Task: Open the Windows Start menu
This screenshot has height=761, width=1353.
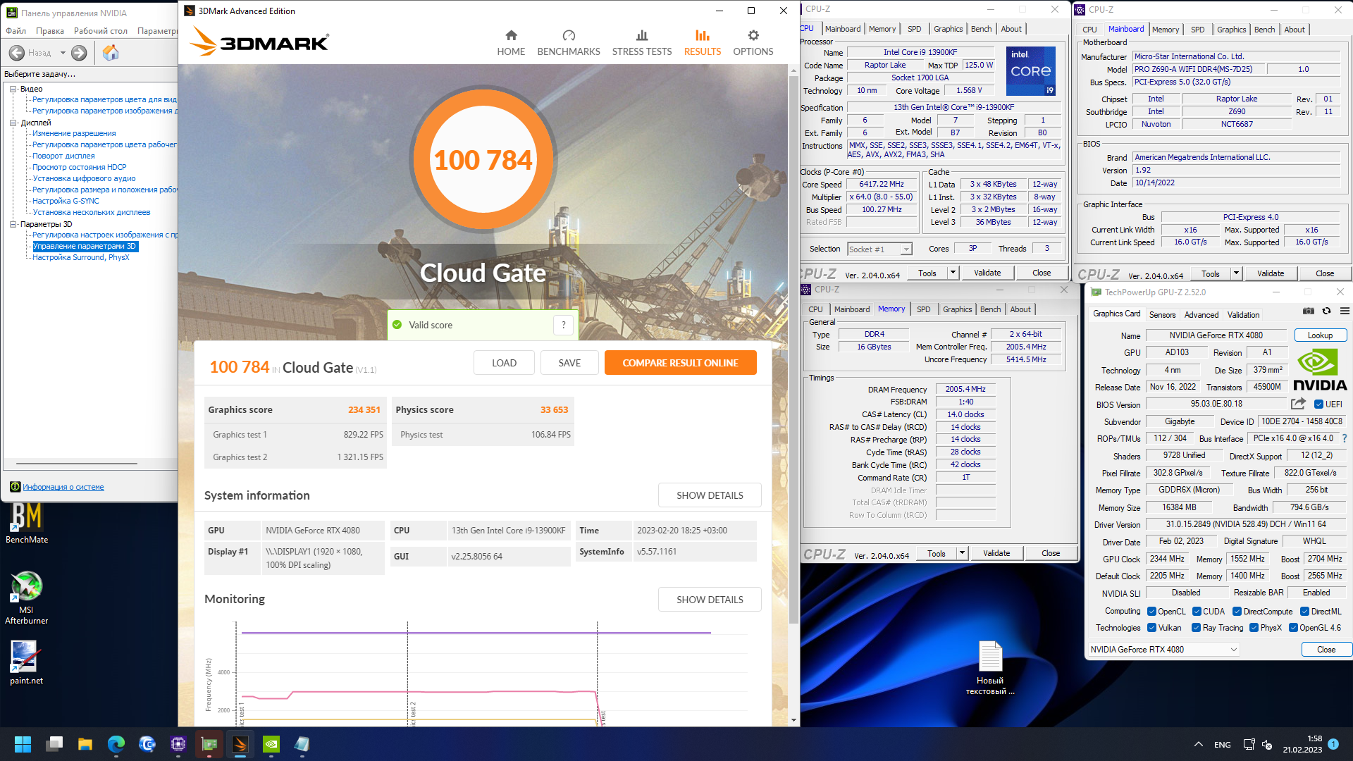Action: (x=23, y=744)
